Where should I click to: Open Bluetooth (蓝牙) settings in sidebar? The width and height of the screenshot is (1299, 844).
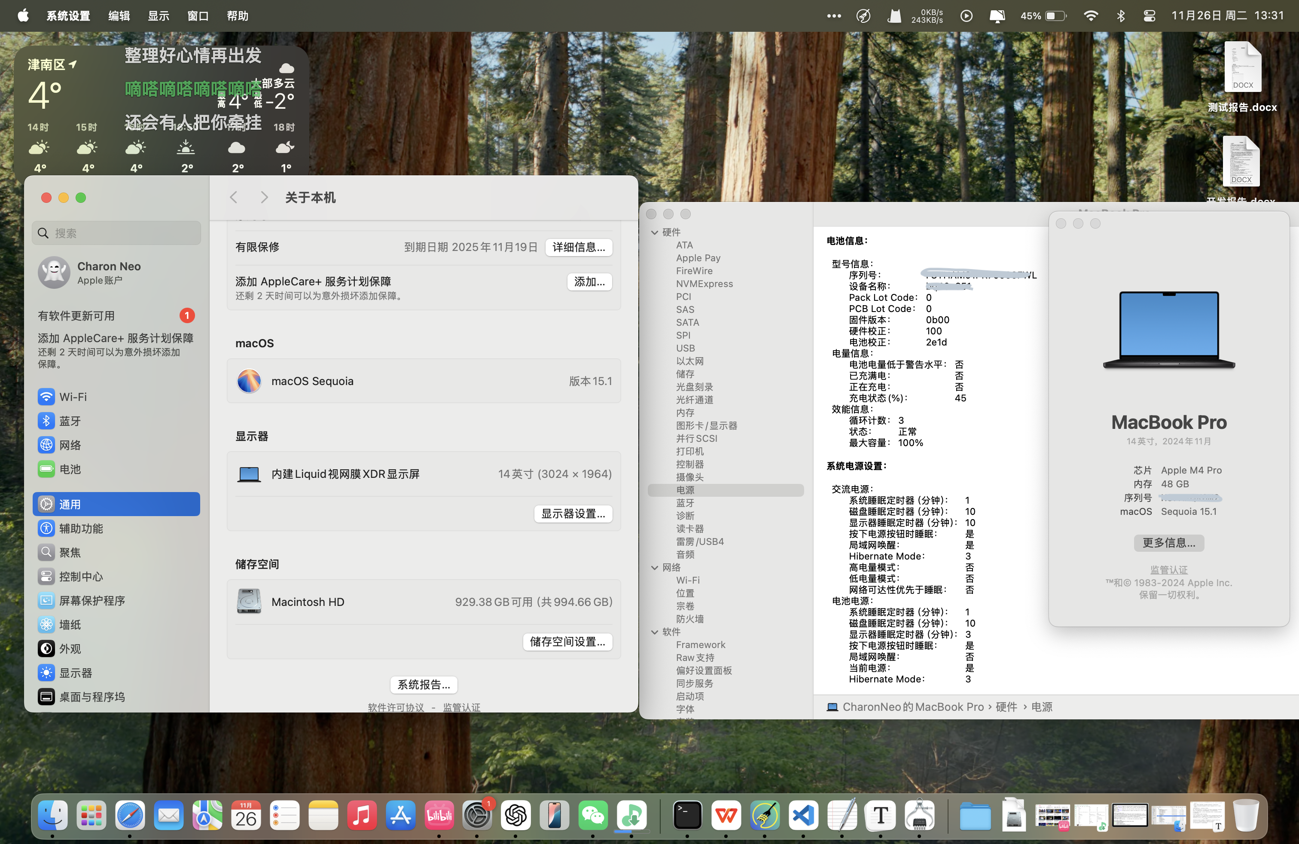(x=70, y=421)
